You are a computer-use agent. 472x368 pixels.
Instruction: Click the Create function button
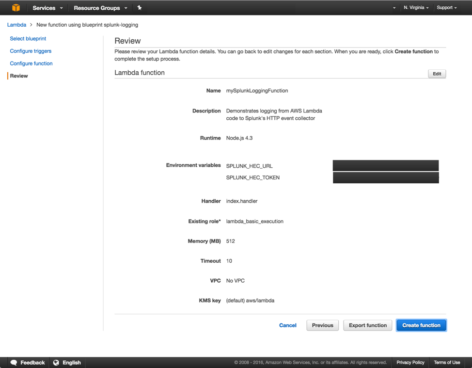tap(421, 325)
